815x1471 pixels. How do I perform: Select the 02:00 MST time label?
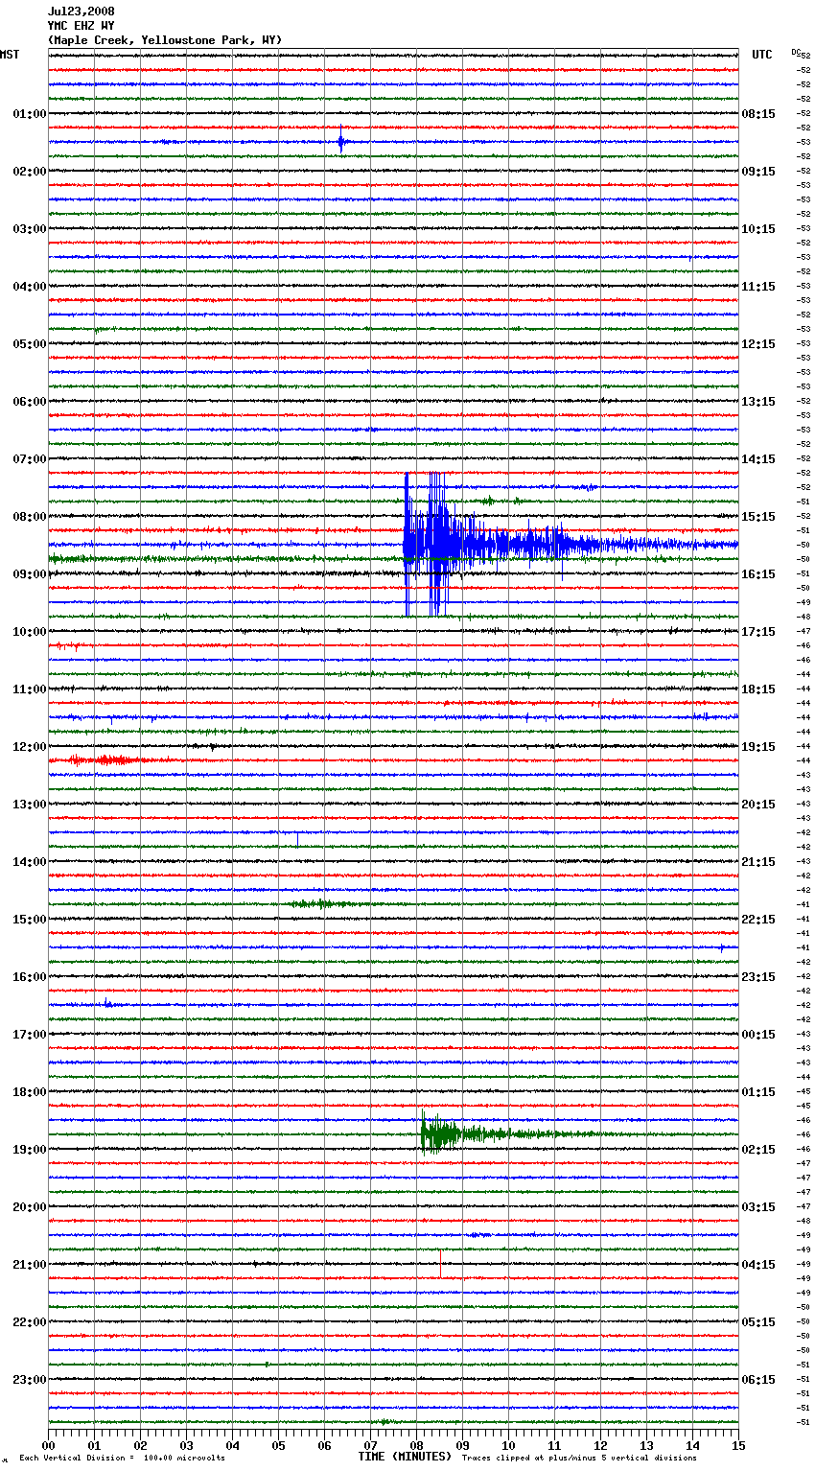click(30, 172)
